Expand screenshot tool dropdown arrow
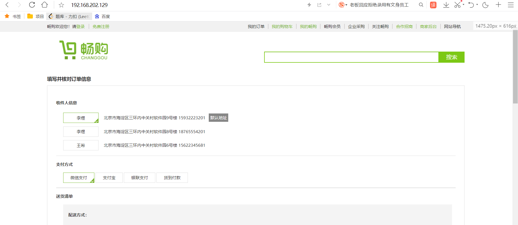 (x=463, y=4)
